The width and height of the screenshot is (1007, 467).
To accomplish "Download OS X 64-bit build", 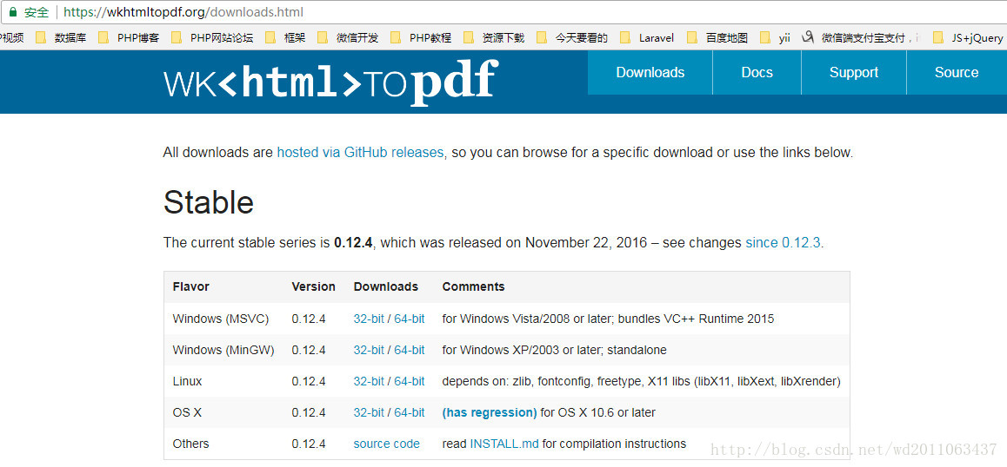I will pos(409,412).
